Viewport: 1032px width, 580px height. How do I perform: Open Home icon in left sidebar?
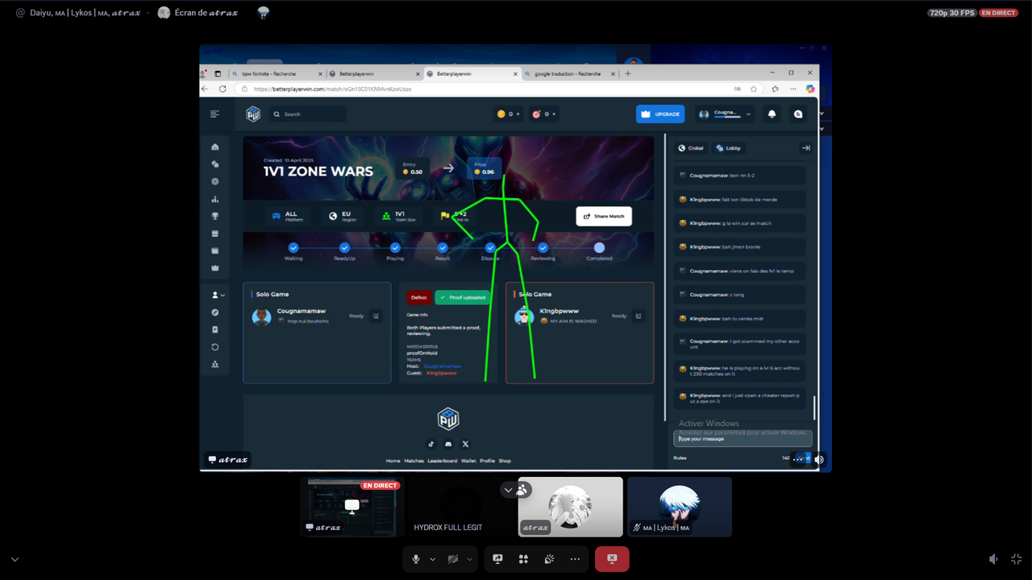(x=215, y=147)
